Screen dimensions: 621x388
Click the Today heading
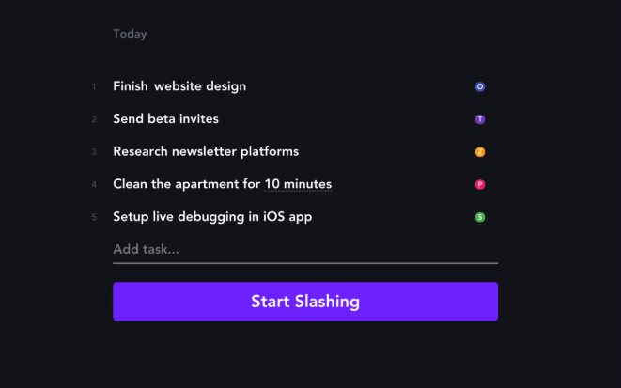(x=130, y=34)
